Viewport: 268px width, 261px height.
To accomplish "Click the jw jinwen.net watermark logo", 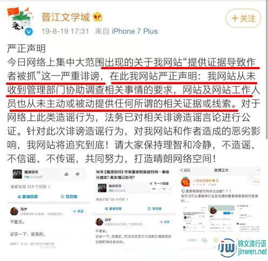I will click(x=242, y=248).
